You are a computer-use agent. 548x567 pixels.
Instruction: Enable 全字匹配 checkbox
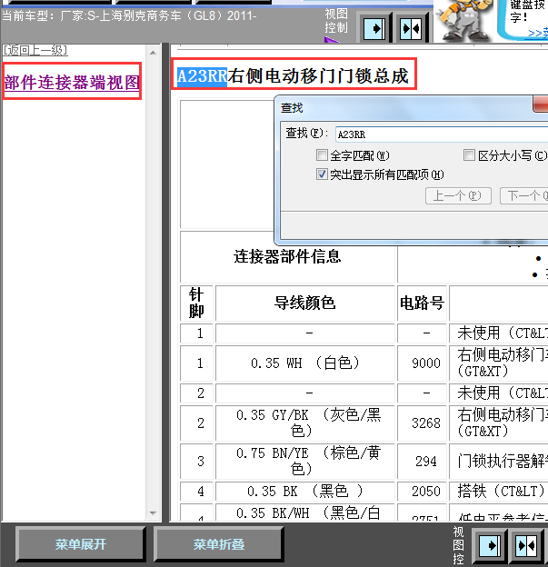pos(322,155)
